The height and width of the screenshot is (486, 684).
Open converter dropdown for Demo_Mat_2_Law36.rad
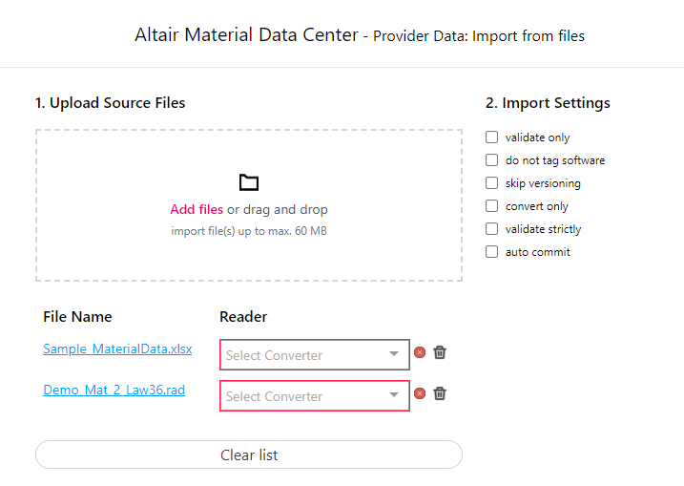[x=305, y=396]
